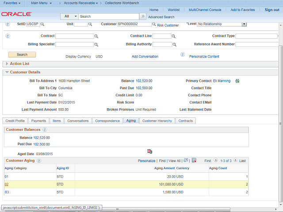This screenshot has width=283, height=212.
Task: Click the Add Conversation link
Action: (145, 57)
